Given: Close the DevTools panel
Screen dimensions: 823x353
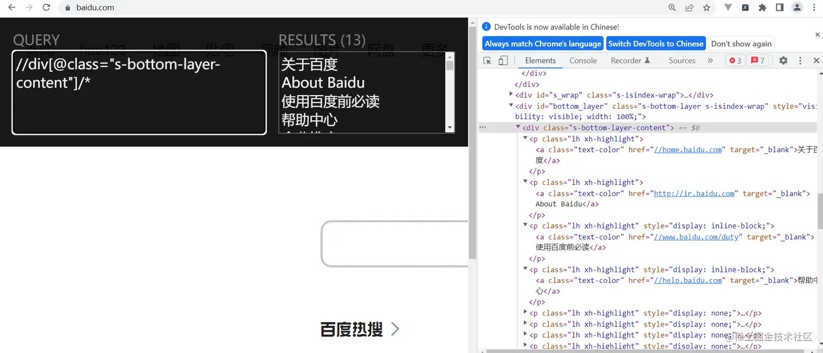Looking at the screenshot, I should [x=816, y=60].
